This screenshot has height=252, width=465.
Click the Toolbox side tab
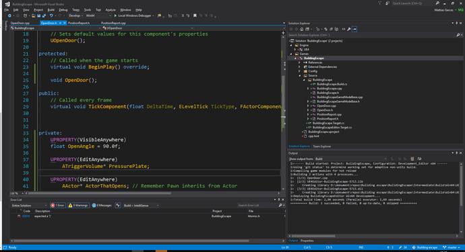pos(5,25)
